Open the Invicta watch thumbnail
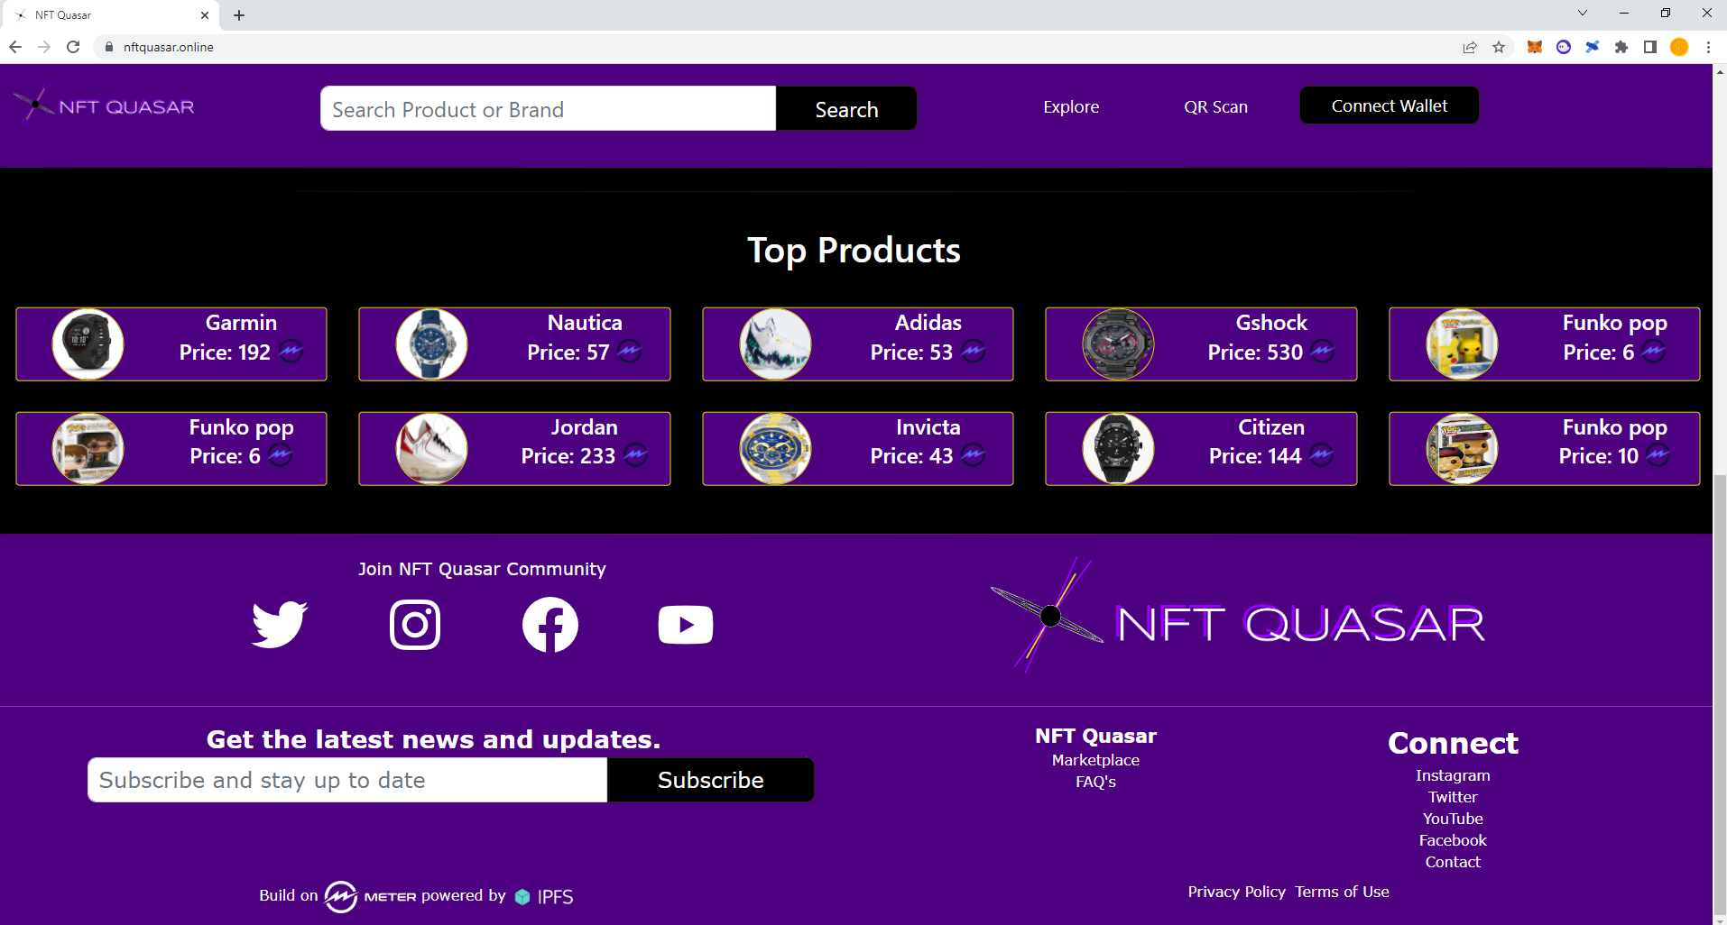The height and width of the screenshot is (925, 1727). (775, 449)
